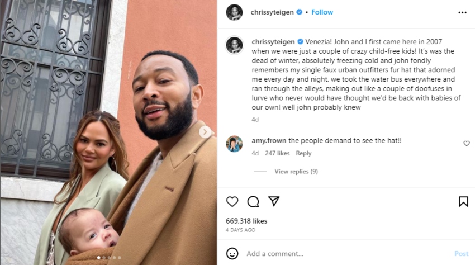Follow chrissyteigen

pos(322,12)
